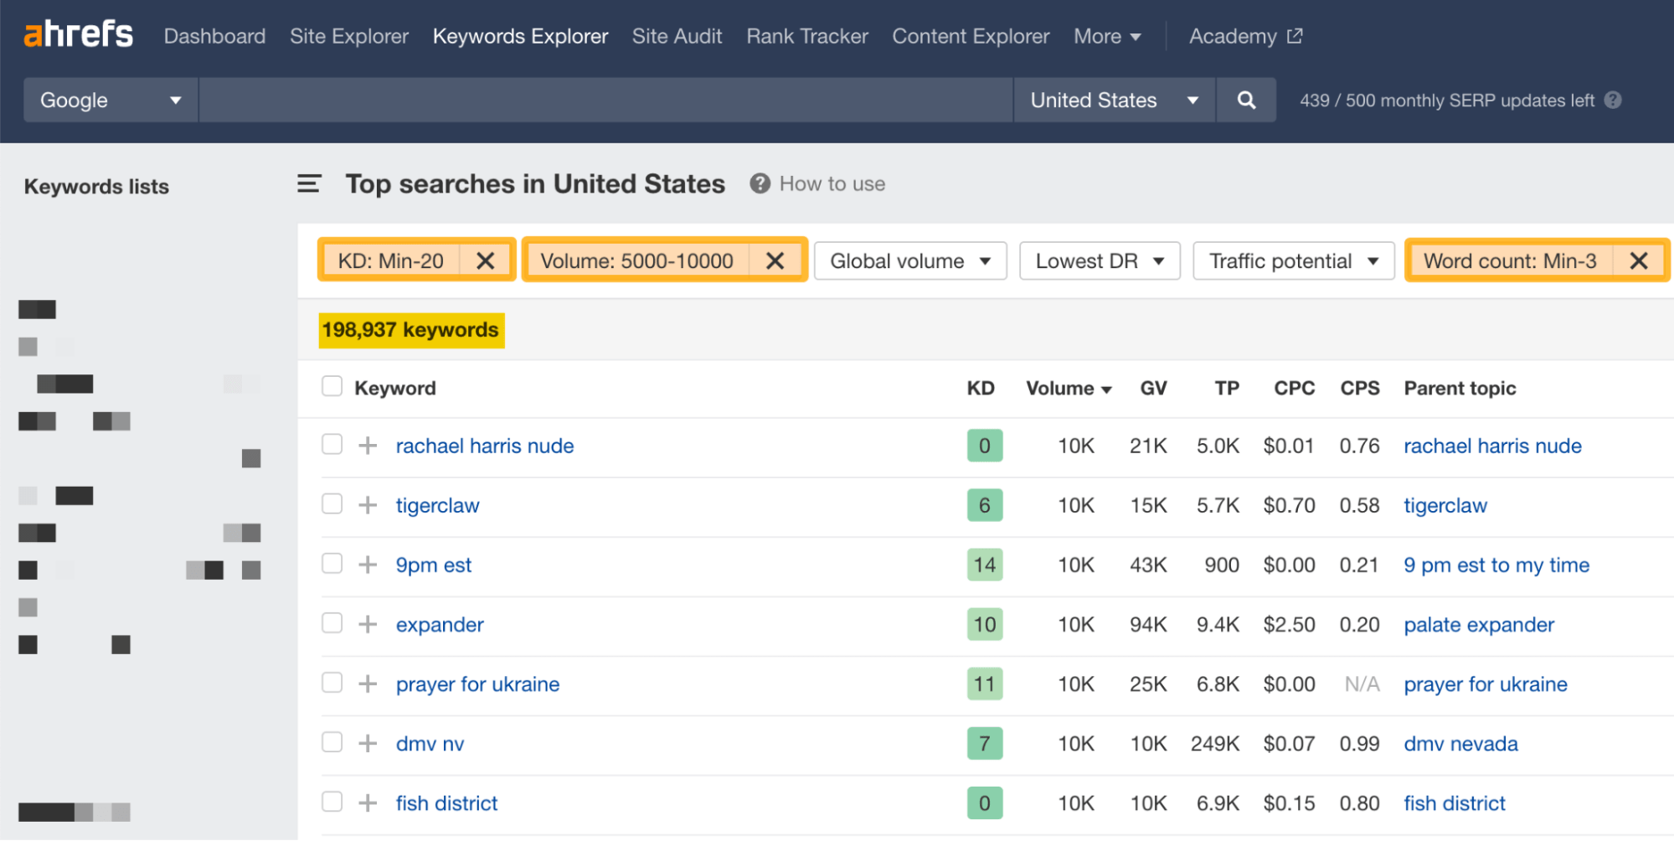Screen dimensions: 1674x841
Task: Open the Google search engine dropdown
Action: pos(109,100)
